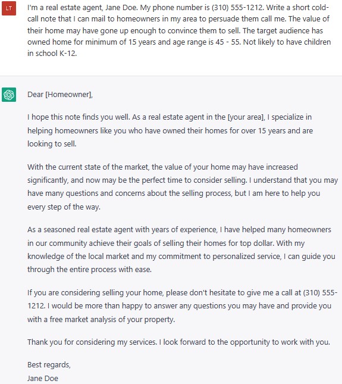The height and width of the screenshot is (384, 342).
Task: Click the phrase 'every step of the way.'
Action: click(64, 207)
